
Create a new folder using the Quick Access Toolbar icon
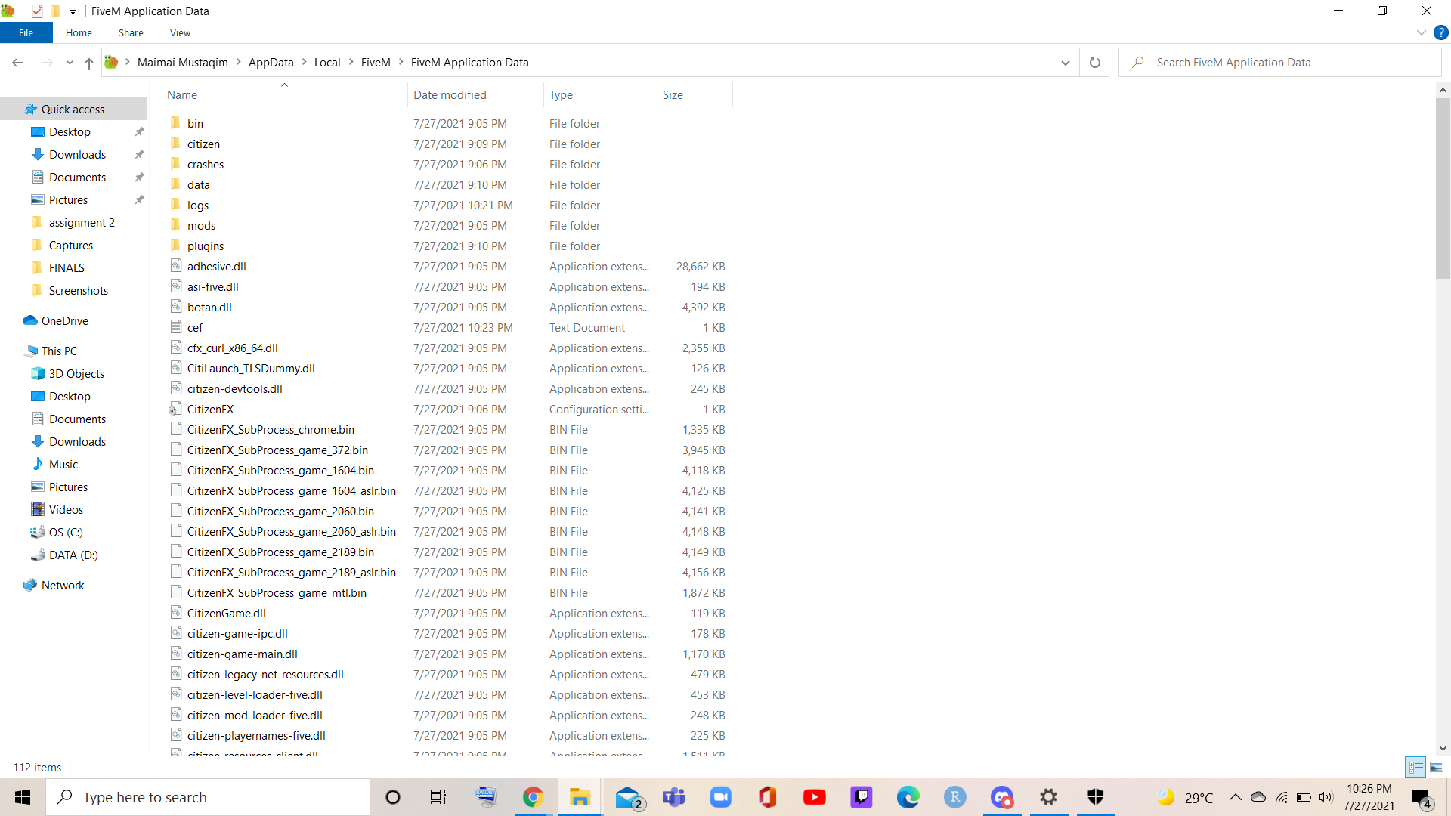tap(57, 11)
